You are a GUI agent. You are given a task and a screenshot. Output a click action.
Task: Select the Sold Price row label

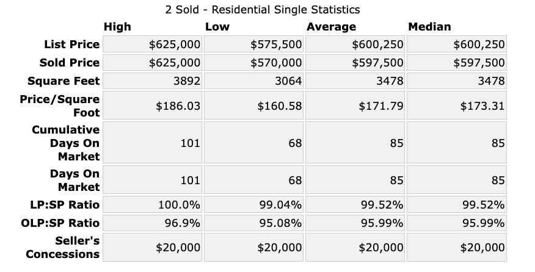click(70, 63)
